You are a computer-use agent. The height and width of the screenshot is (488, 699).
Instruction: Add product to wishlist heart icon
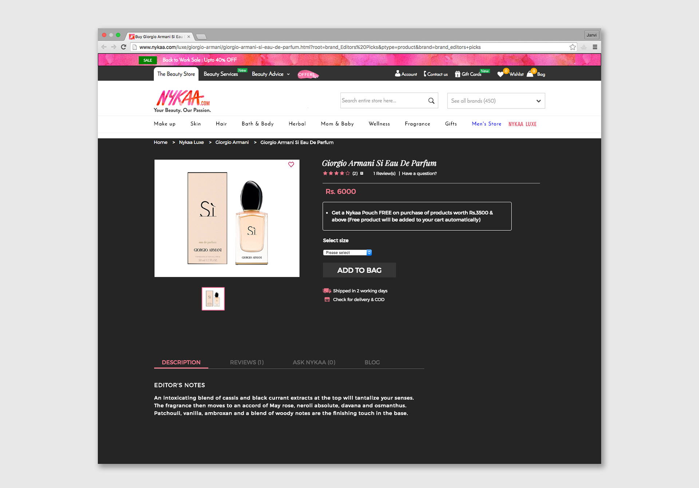pyautogui.click(x=291, y=164)
